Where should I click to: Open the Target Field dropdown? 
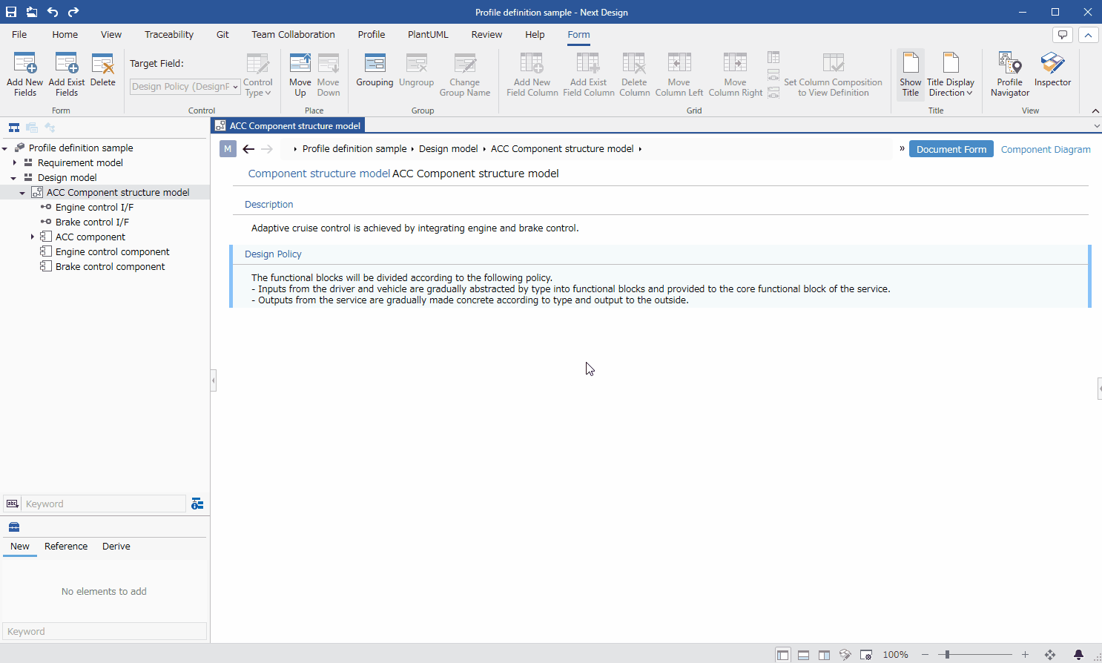tap(185, 87)
